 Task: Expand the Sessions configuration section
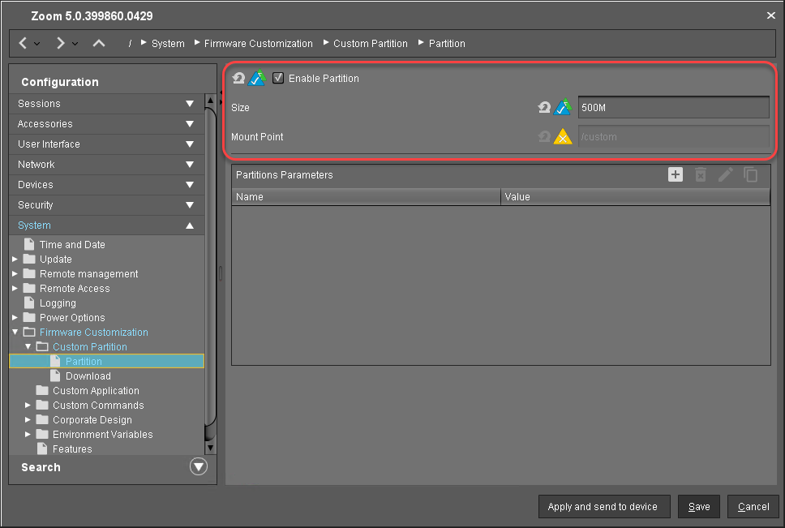189,104
